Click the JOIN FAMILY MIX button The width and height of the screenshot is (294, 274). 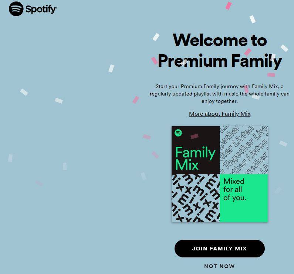pos(220,249)
